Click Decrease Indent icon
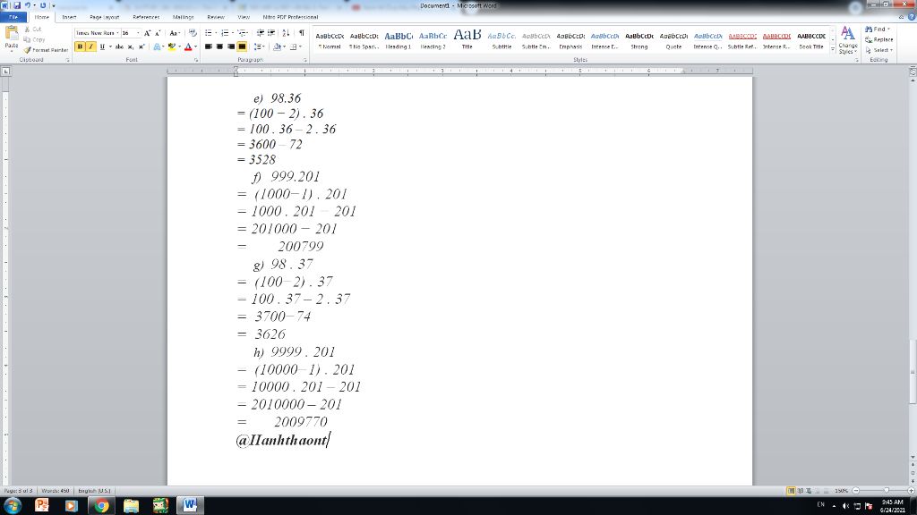917x515 pixels. [261, 33]
